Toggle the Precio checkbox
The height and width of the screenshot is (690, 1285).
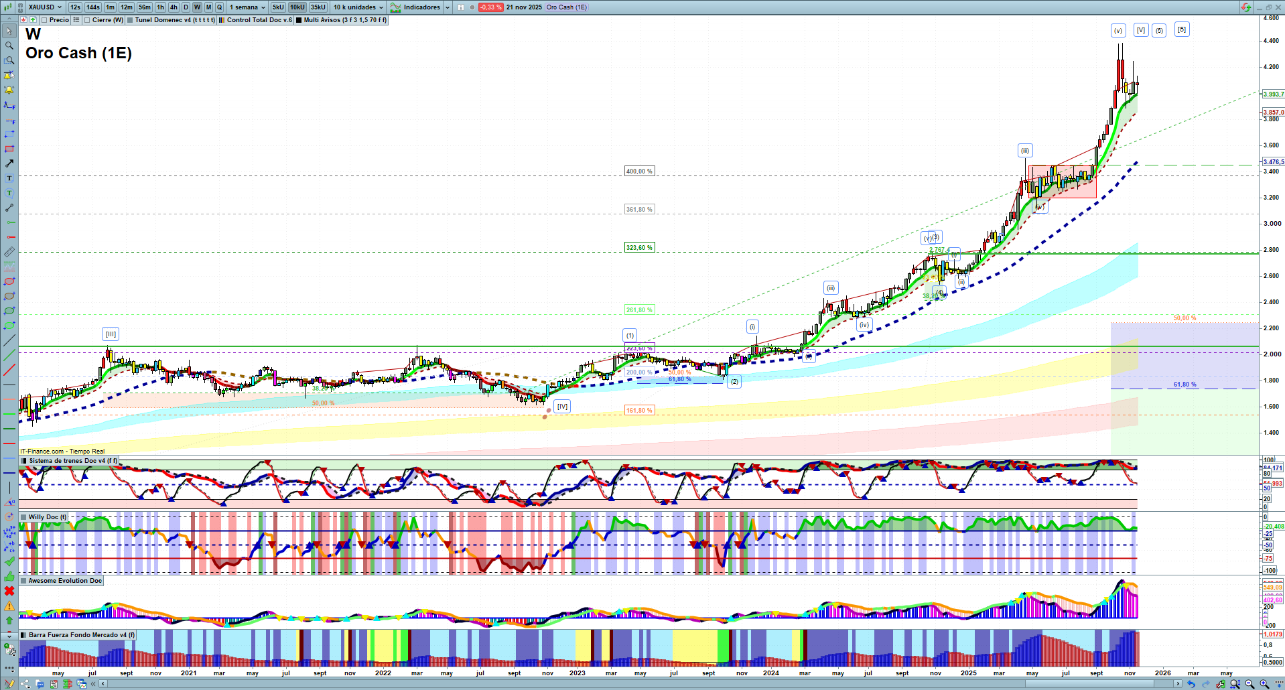(45, 20)
